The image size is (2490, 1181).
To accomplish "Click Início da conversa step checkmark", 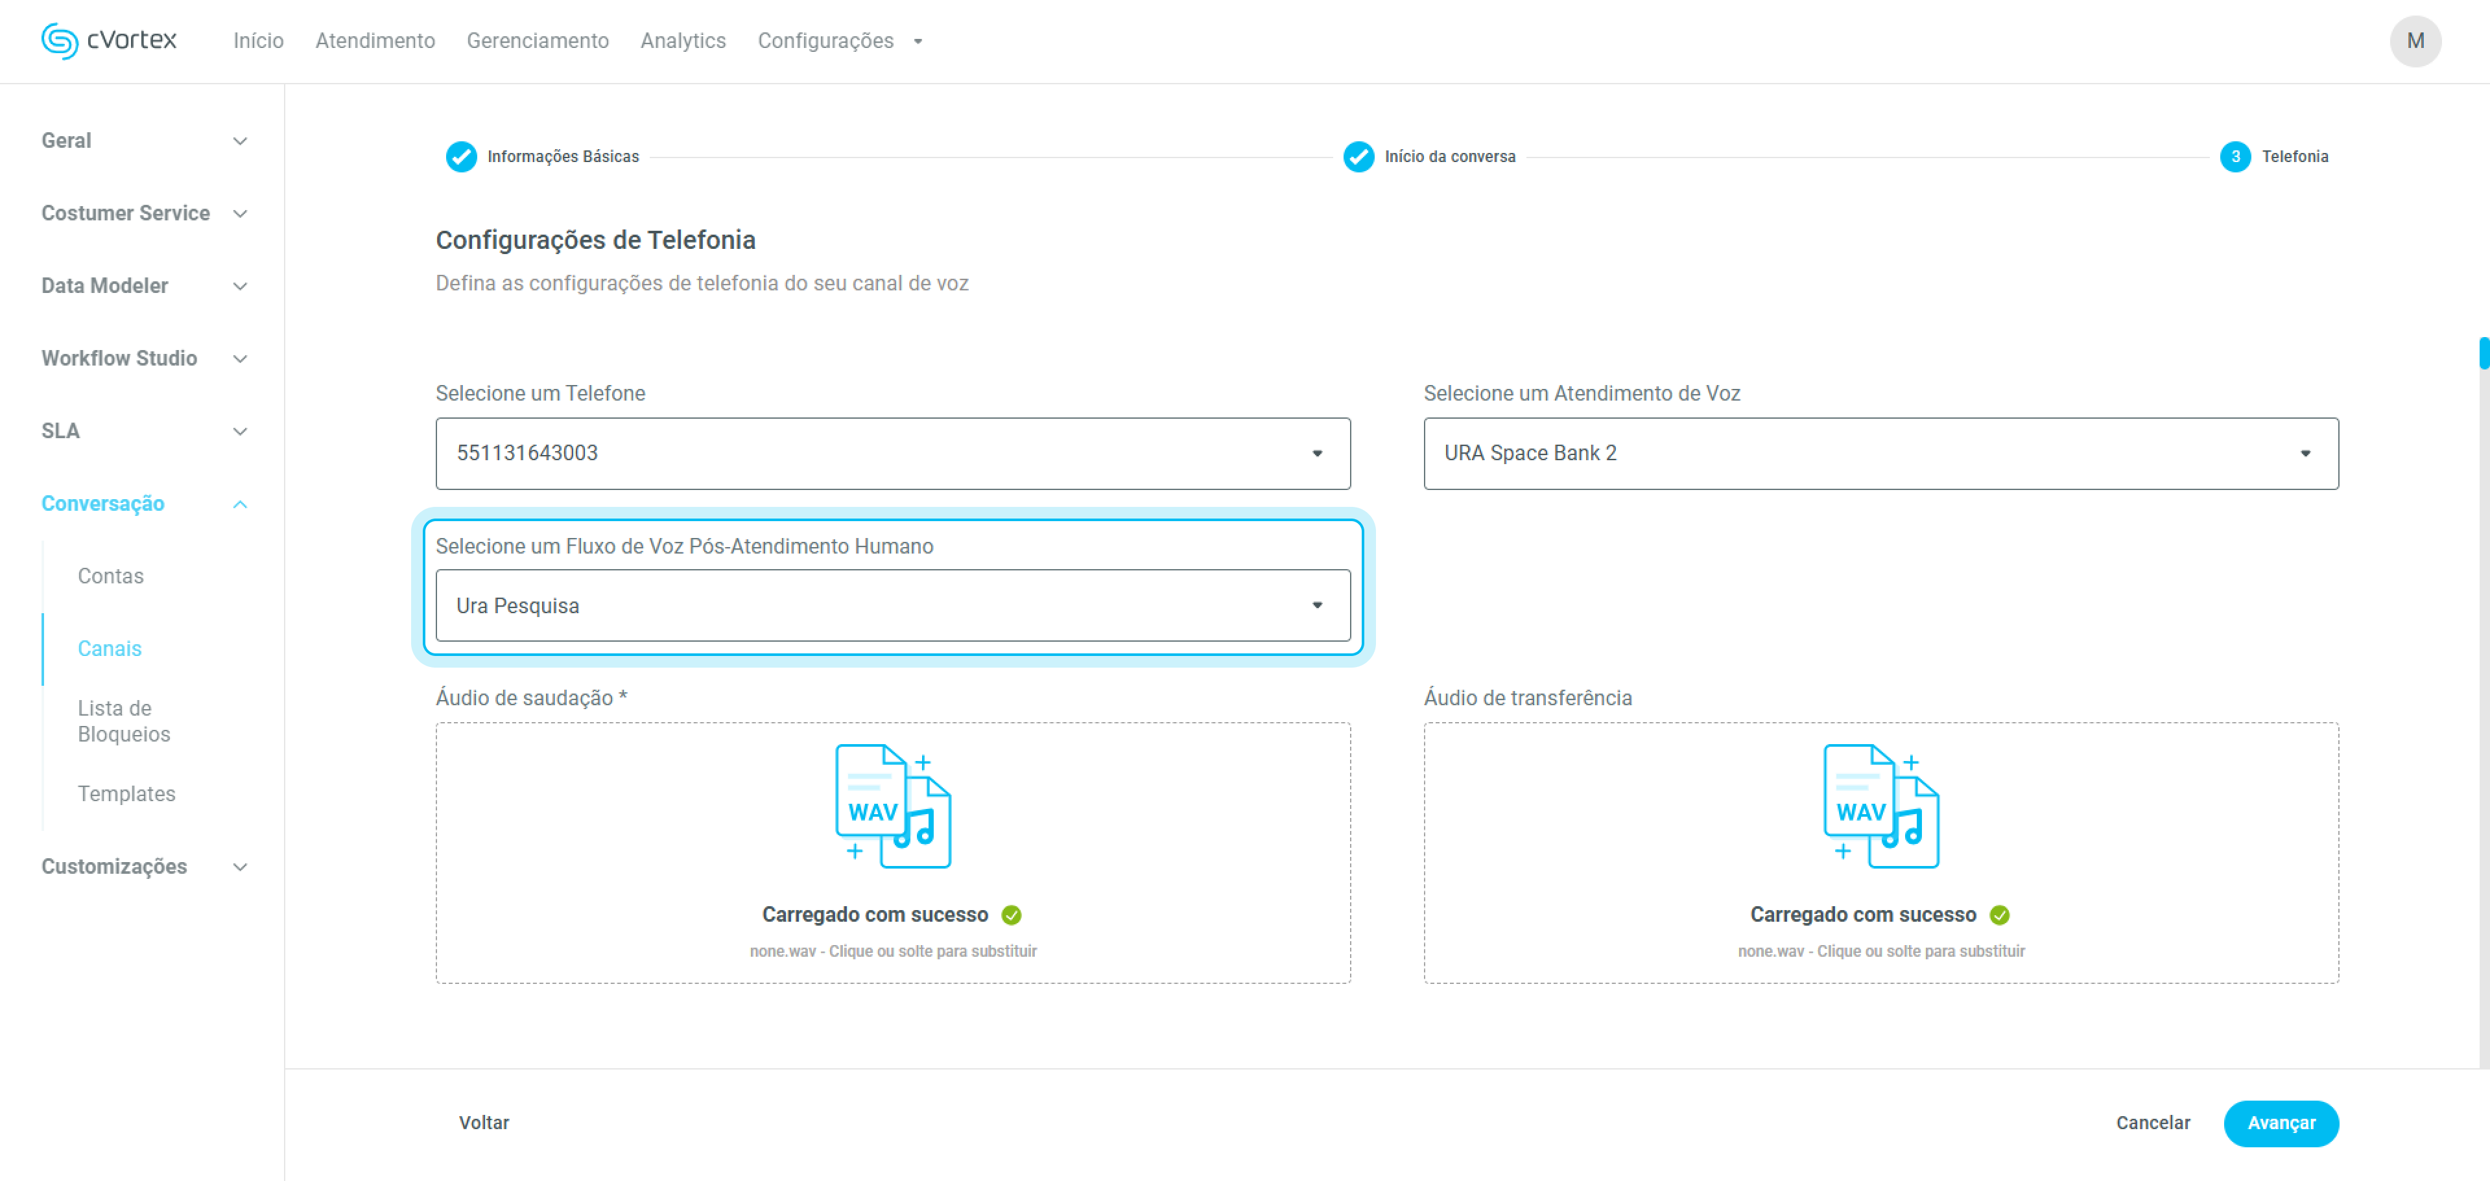I will click(1358, 157).
